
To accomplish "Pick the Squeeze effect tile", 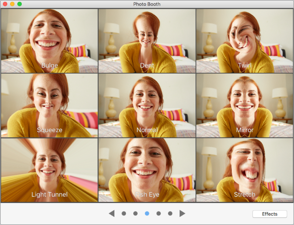I will pos(49,105).
